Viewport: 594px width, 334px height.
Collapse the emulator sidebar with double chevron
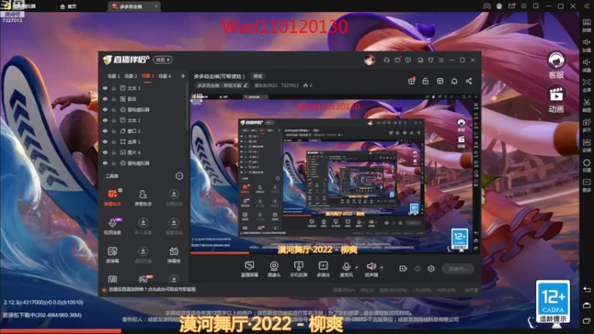pos(587,7)
